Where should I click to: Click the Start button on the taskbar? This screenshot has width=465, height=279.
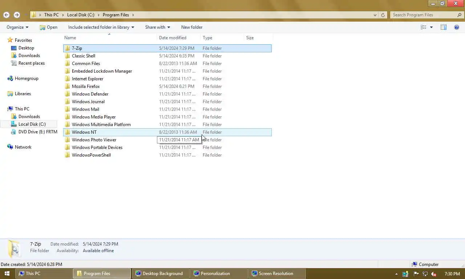pos(7,274)
